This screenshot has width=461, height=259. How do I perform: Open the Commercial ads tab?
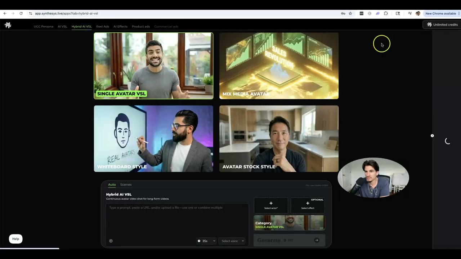tap(166, 27)
